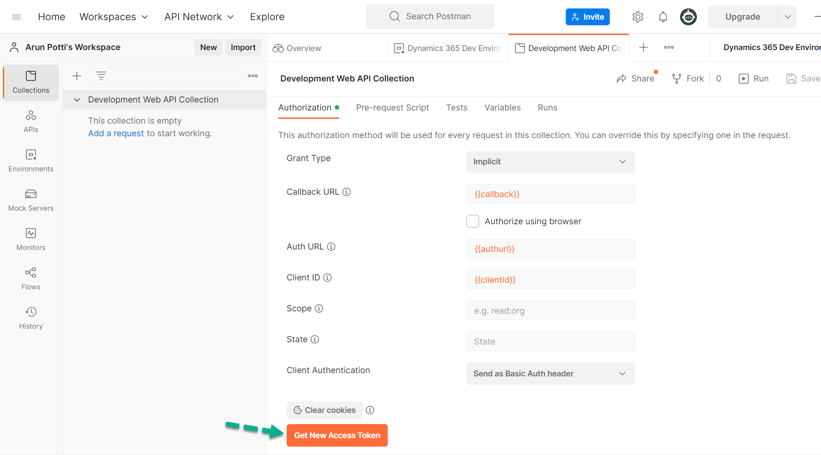Open Postman settings gear
Screen dimensions: 821x455
[x=637, y=16]
